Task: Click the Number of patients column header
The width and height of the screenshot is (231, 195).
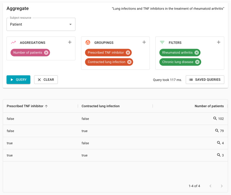Action: pyautogui.click(x=209, y=106)
